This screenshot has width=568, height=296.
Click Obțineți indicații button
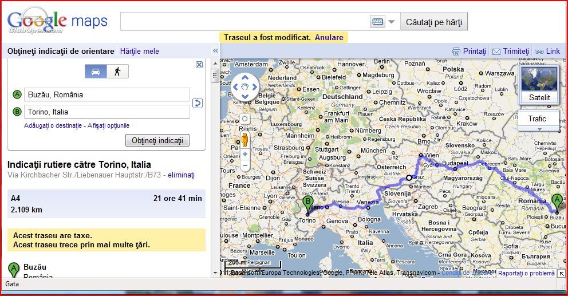coord(157,140)
